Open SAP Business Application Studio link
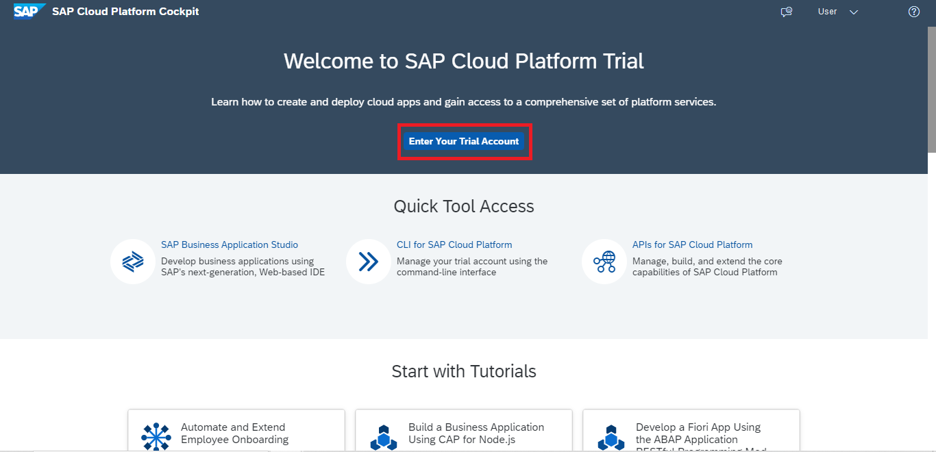The height and width of the screenshot is (452, 936). (230, 244)
